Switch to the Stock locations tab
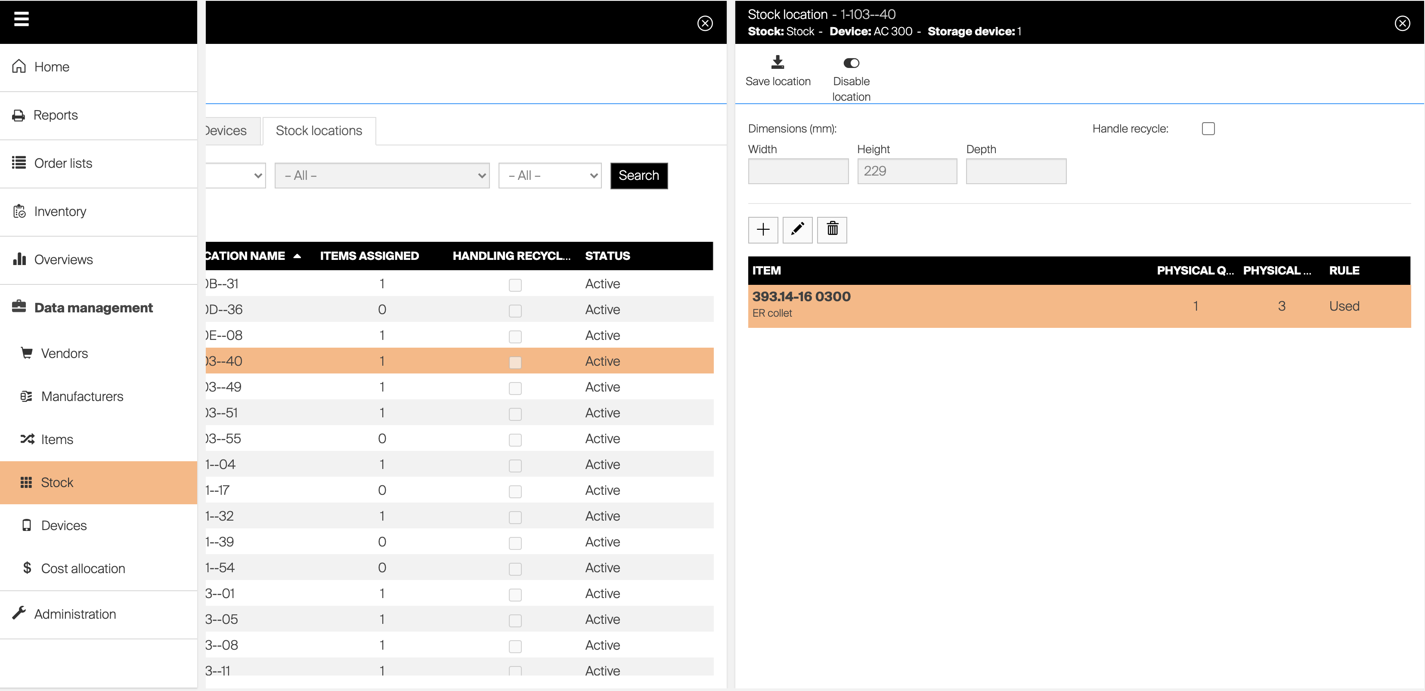The height and width of the screenshot is (691, 1425). [319, 131]
